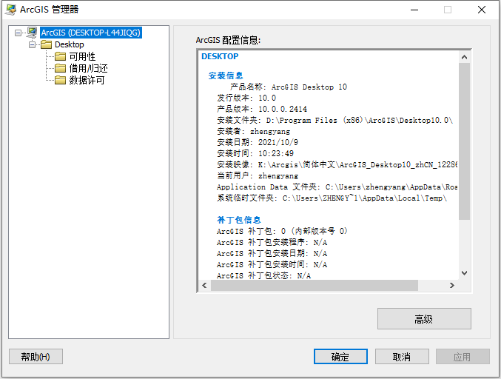Select the Desktop tree item
This screenshot has width=501, height=379.
pyautogui.click(x=70, y=44)
